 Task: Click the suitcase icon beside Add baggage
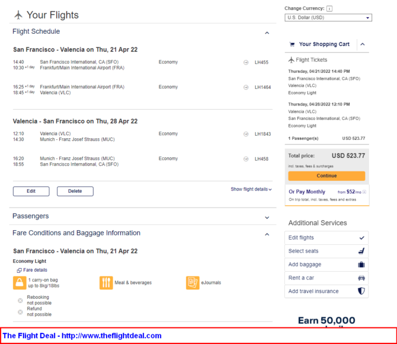click(361, 265)
